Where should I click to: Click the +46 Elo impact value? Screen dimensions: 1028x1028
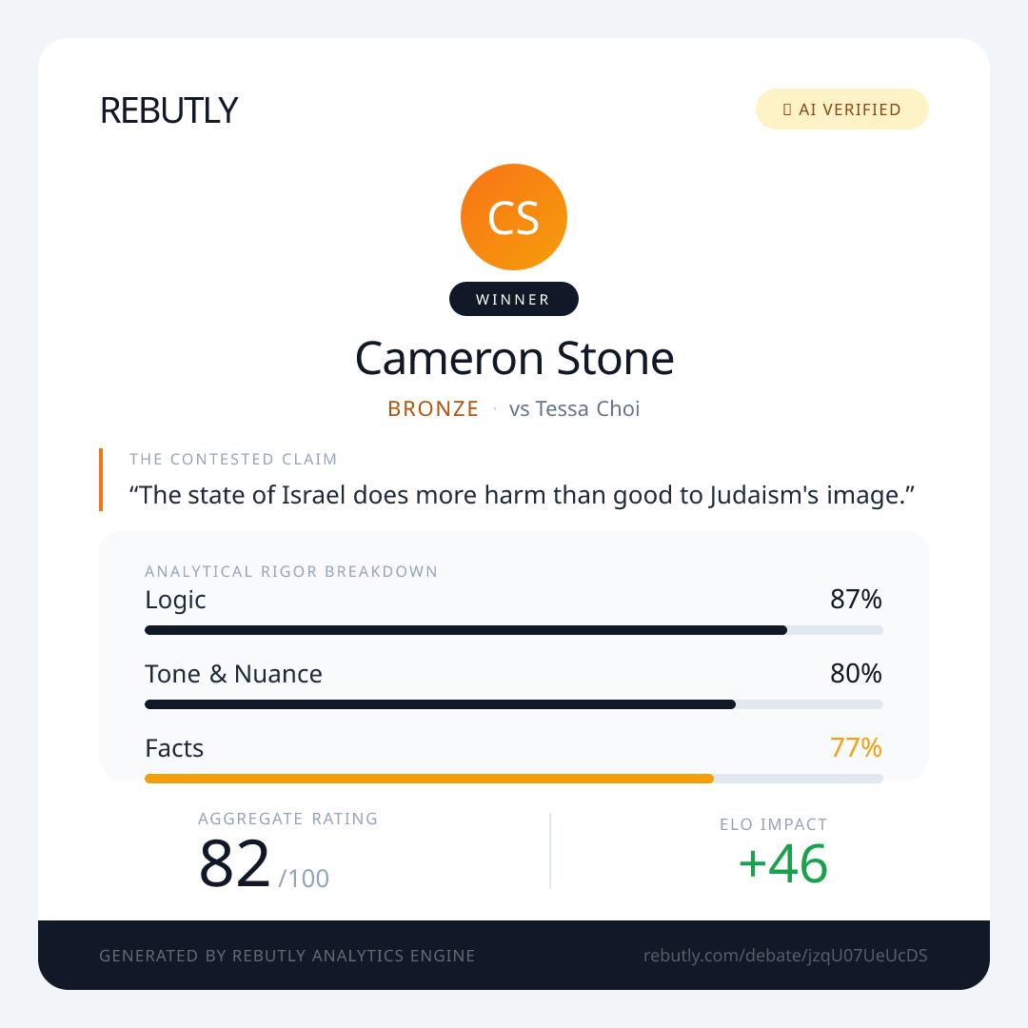[782, 864]
